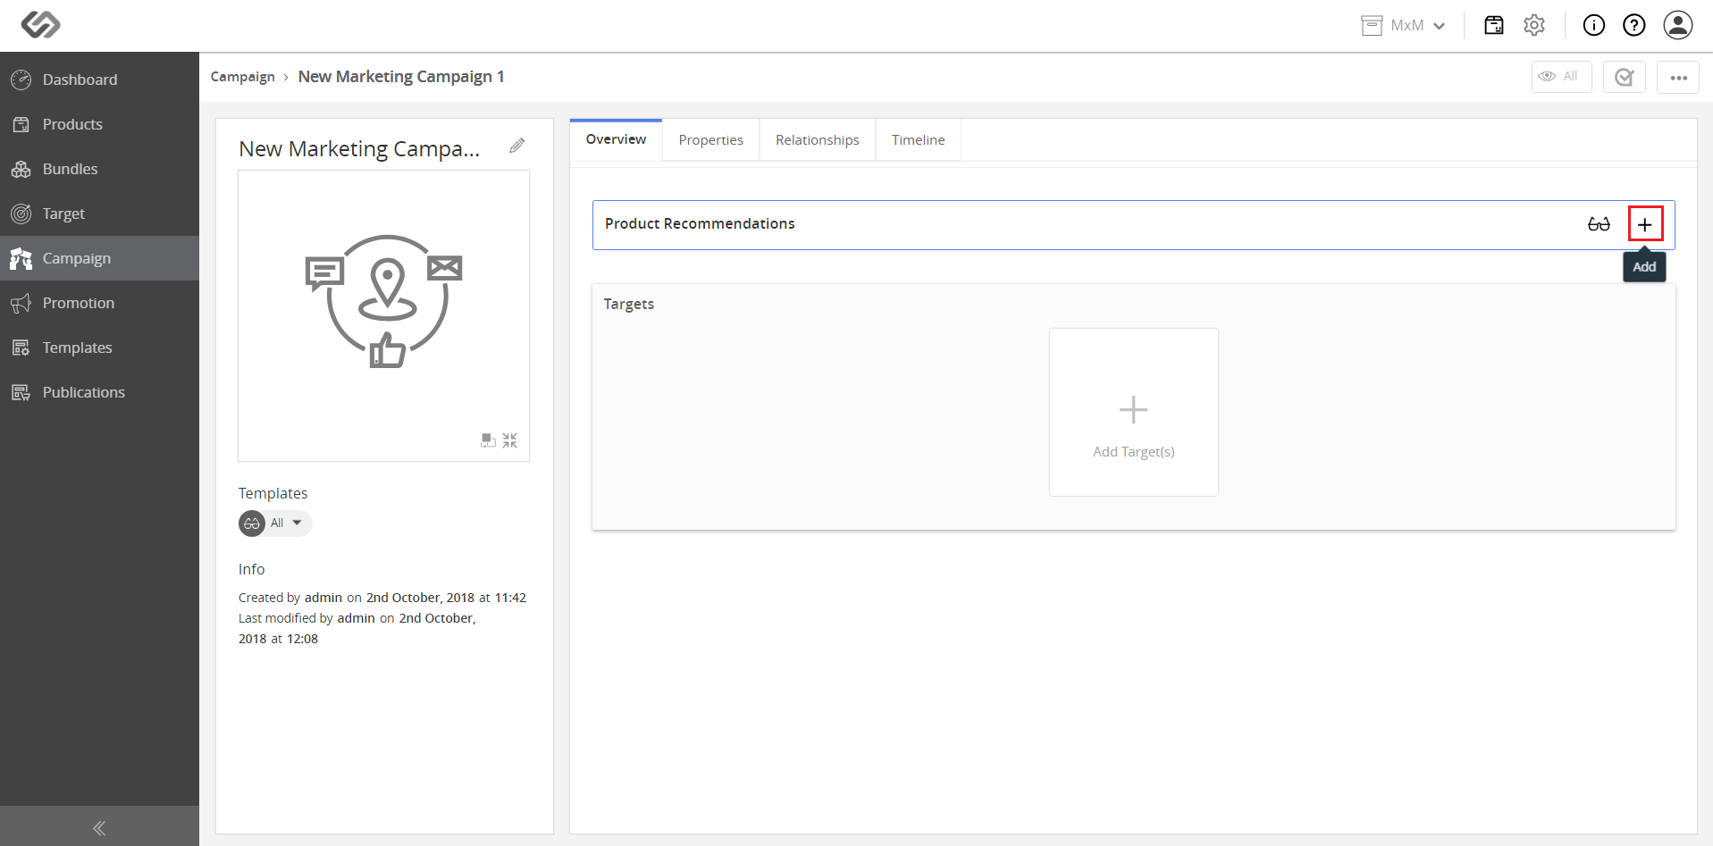Click the Add Target(s) tile
Image resolution: width=1713 pixels, height=846 pixels.
[x=1134, y=412]
